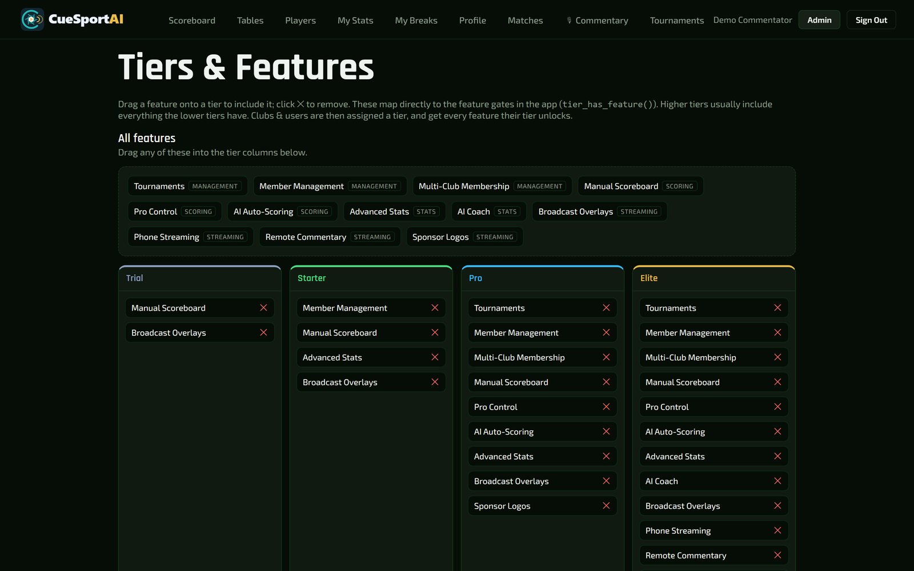Remove Multi-Club Membership from Elite tier

tap(777, 357)
